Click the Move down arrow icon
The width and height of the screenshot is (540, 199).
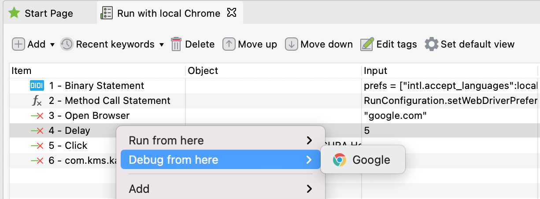291,44
